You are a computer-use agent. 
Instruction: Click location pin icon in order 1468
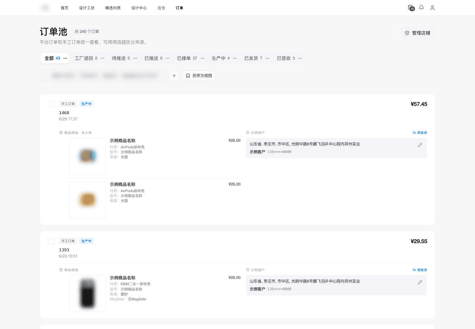pyautogui.click(x=248, y=133)
